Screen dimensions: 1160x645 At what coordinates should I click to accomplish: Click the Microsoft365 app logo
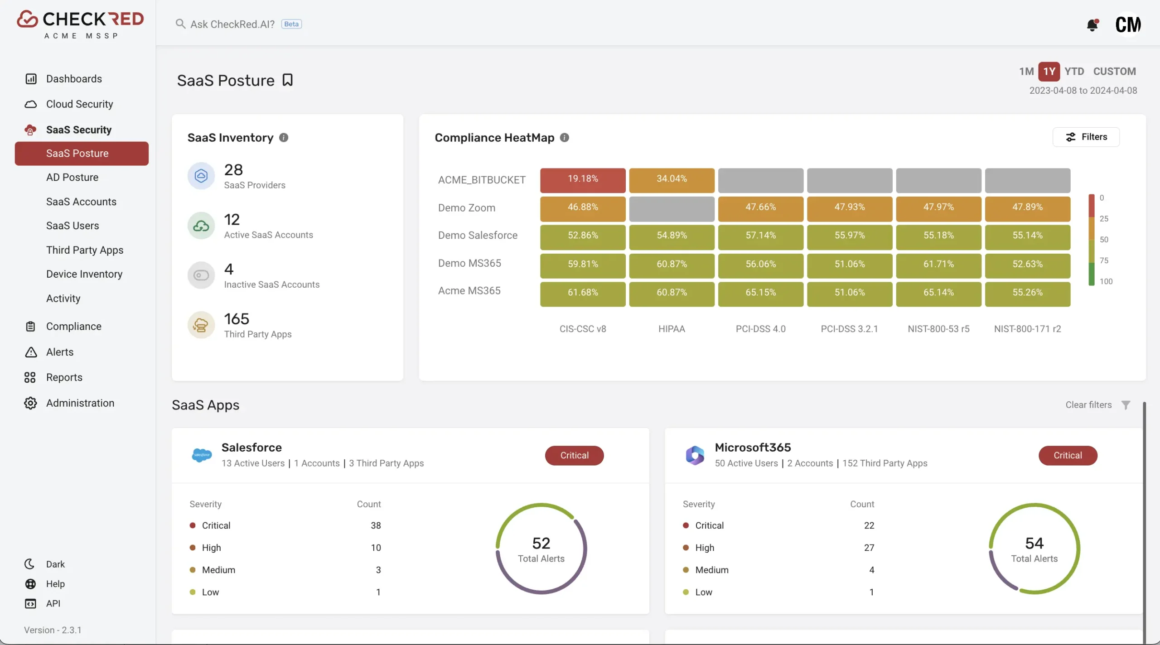(x=695, y=455)
